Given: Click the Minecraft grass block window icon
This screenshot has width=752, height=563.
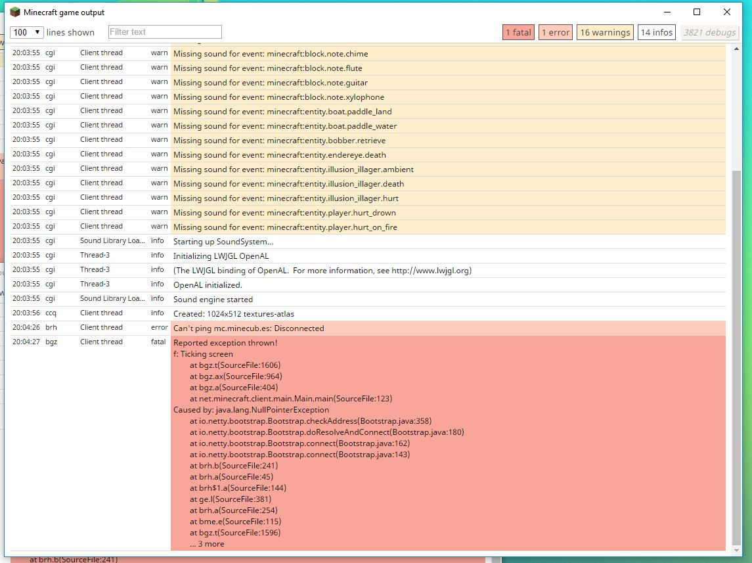Looking at the screenshot, I should tap(15, 12).
